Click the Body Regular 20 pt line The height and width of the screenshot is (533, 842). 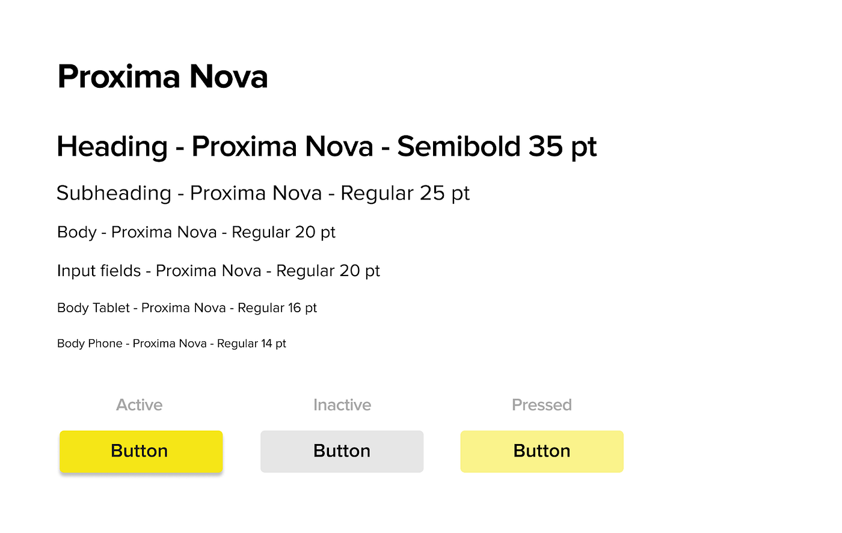(196, 232)
